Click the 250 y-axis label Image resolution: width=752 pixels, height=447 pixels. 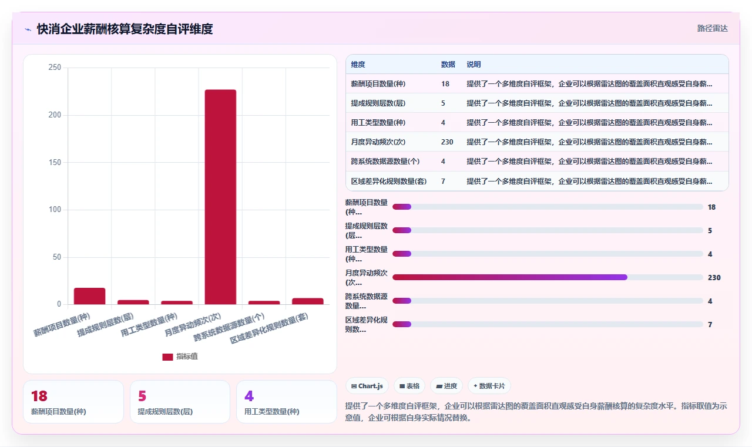[x=55, y=68]
